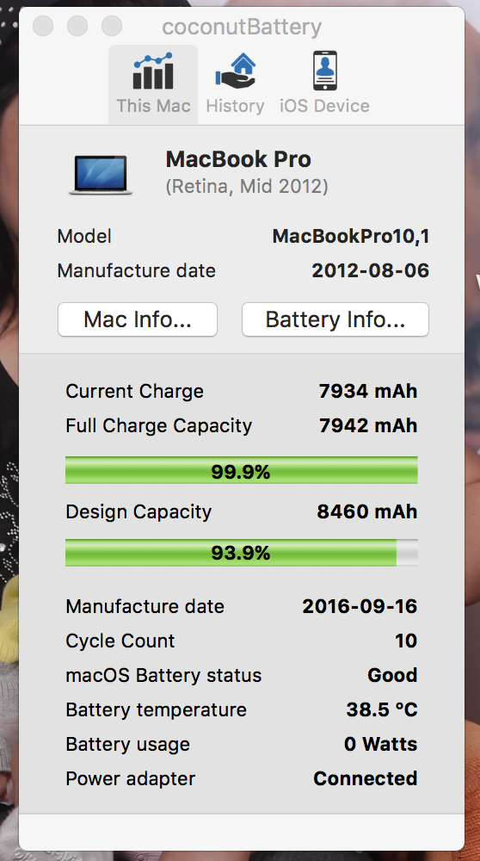Image resolution: width=480 pixels, height=861 pixels.
Task: Click the coconutBattery title text
Action: click(242, 27)
